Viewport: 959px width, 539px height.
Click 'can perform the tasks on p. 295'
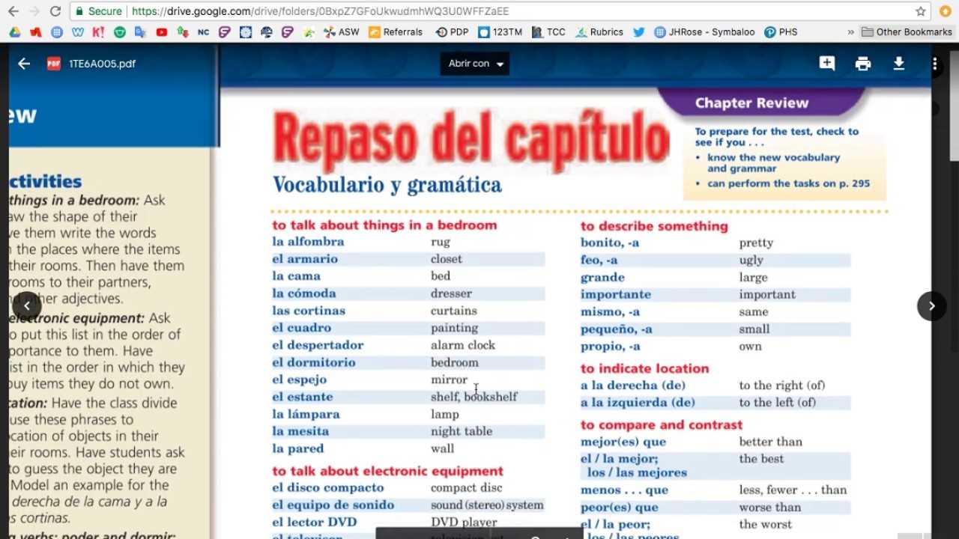pyautogui.click(x=788, y=183)
